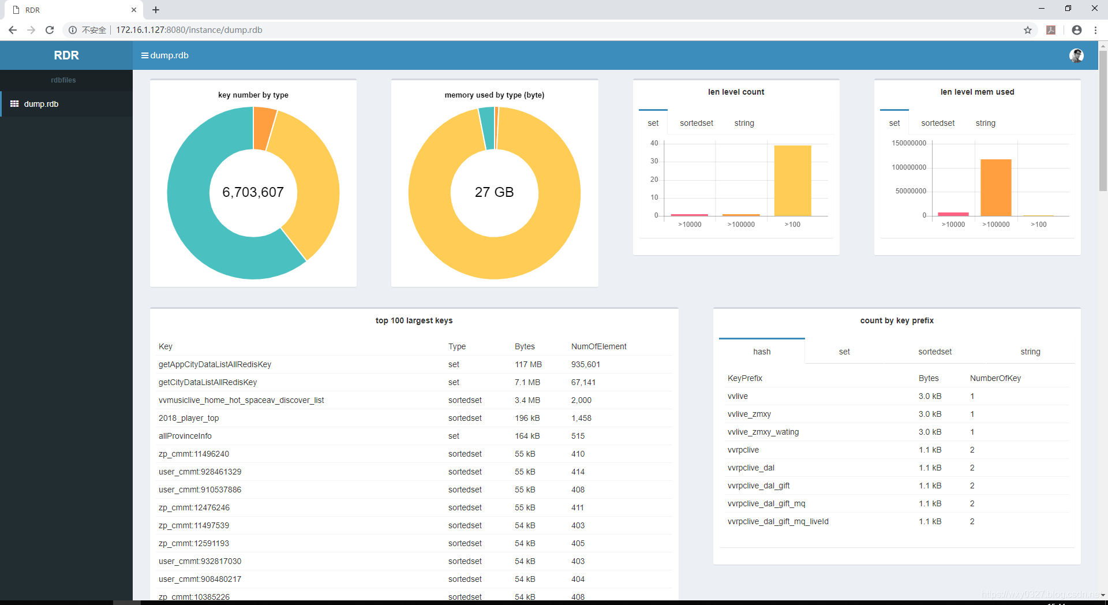
Task: Go back with the browser back arrow
Action: 13,30
